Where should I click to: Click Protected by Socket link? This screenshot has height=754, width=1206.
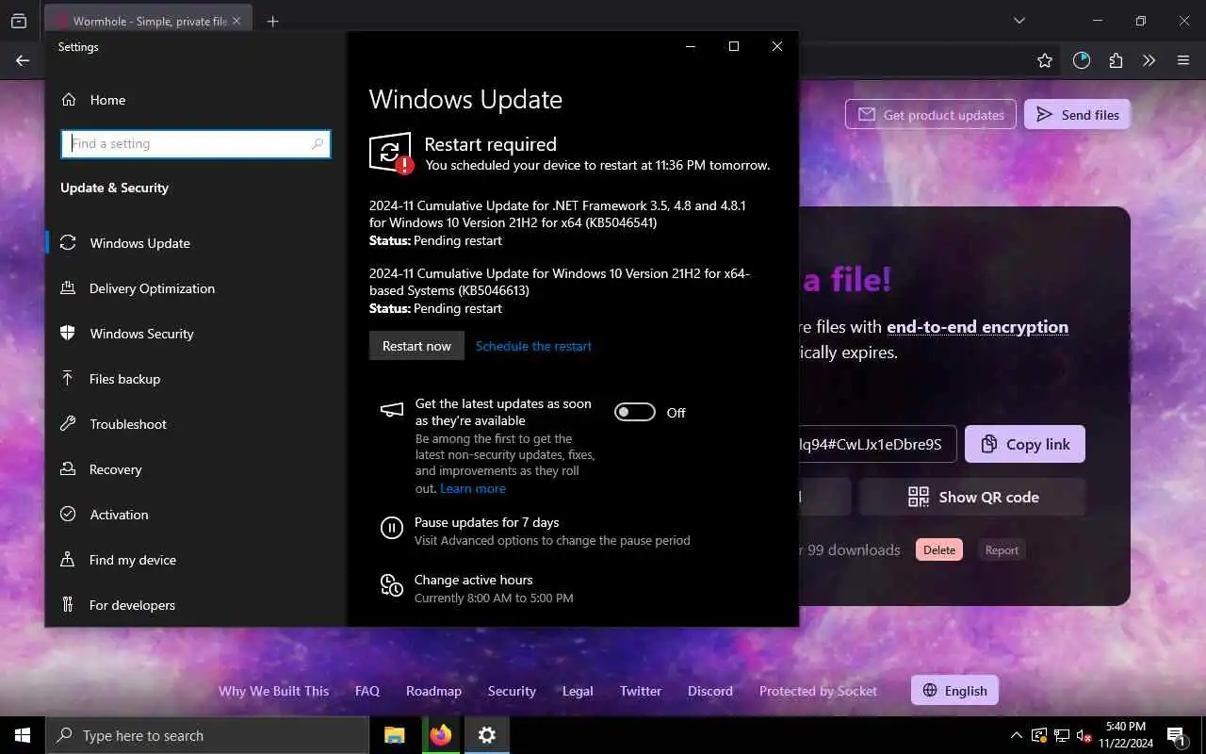(818, 691)
